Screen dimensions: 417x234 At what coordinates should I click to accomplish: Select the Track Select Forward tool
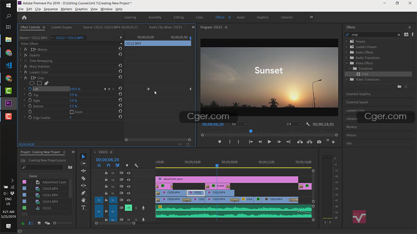coord(83,164)
